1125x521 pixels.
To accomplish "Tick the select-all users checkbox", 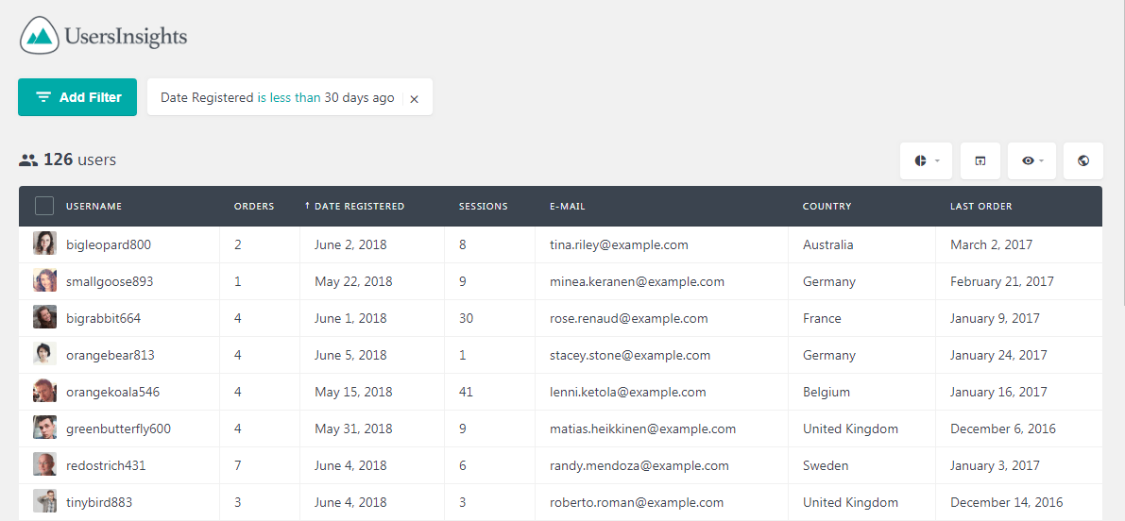I will (x=44, y=207).
